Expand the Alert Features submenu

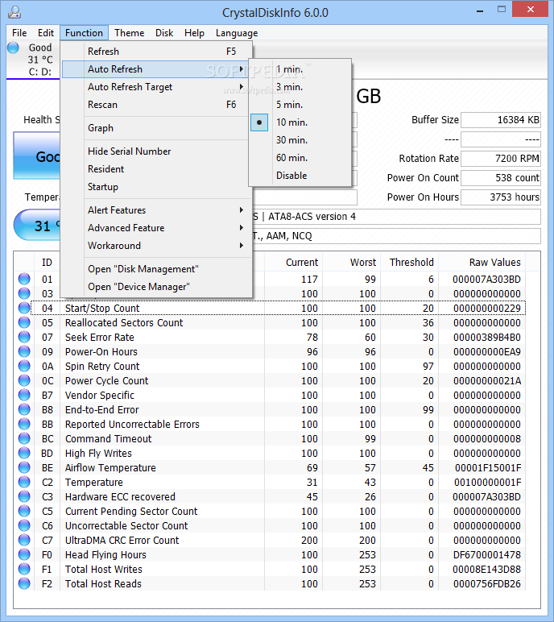pyautogui.click(x=156, y=210)
